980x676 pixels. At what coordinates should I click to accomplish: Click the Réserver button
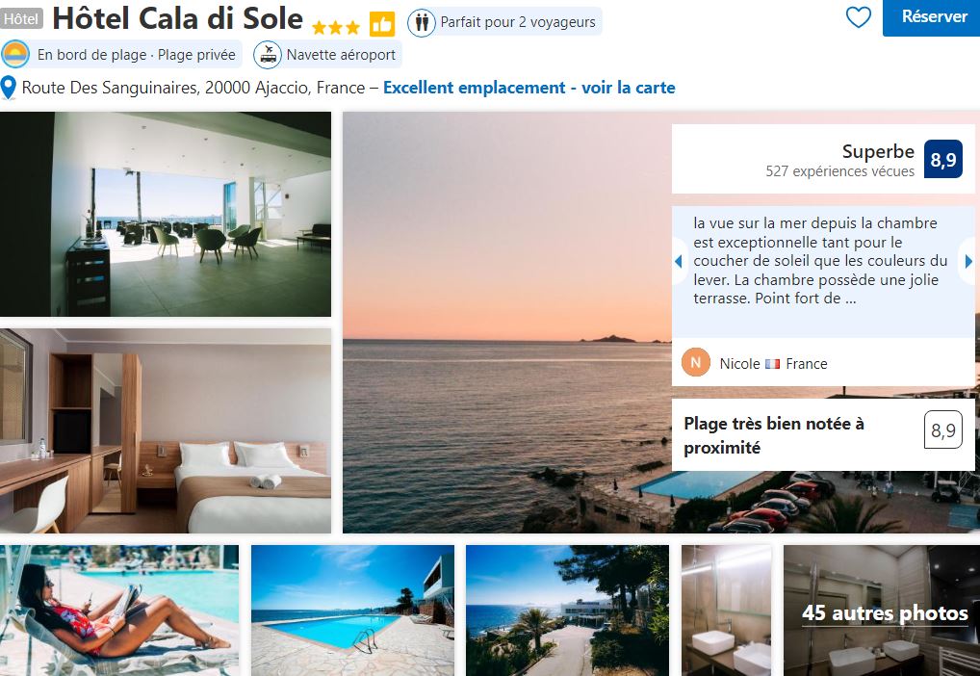tap(932, 17)
